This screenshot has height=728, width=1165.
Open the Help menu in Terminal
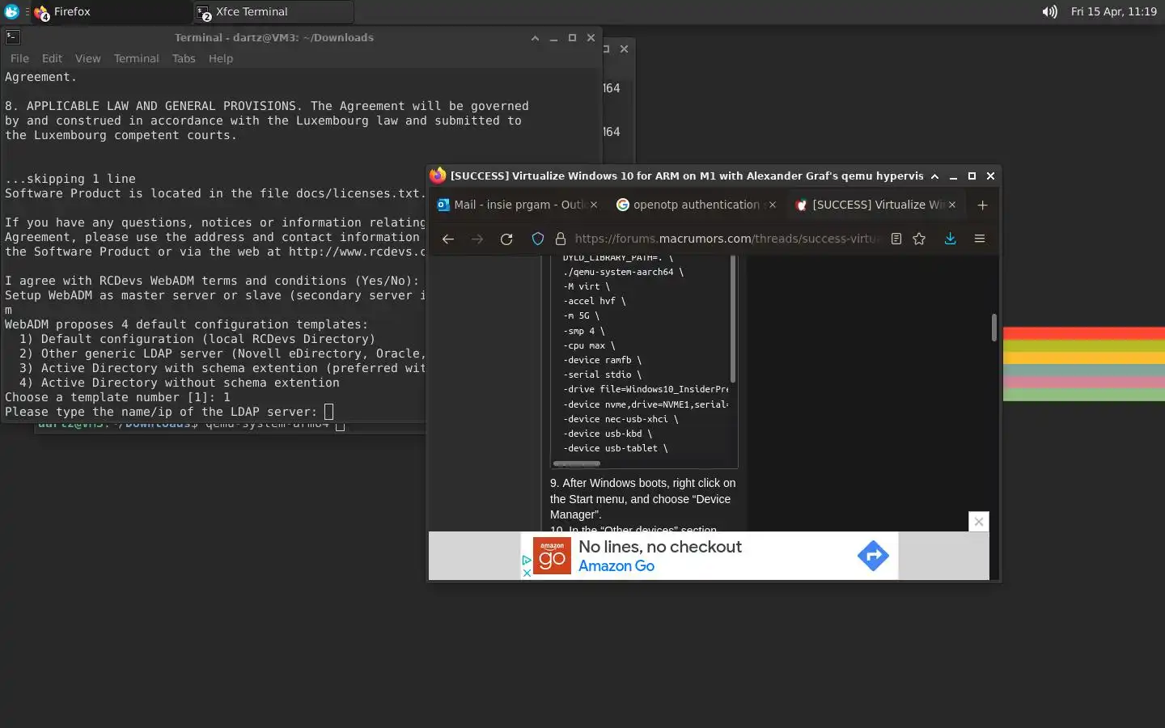tap(220, 58)
